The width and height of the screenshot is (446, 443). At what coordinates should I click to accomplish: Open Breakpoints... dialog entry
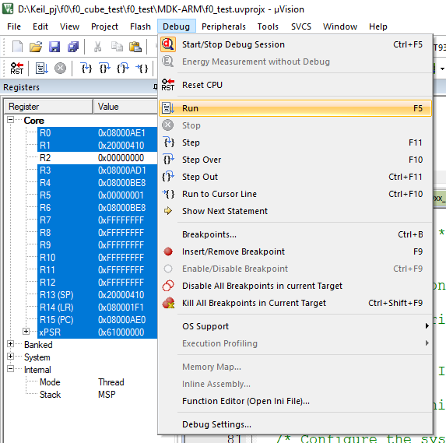(295, 234)
